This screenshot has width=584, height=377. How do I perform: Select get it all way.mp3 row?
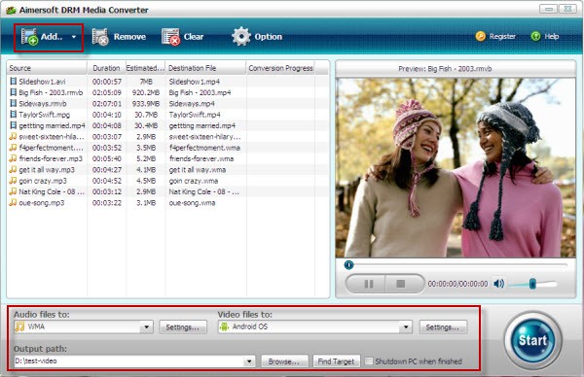[167, 170]
